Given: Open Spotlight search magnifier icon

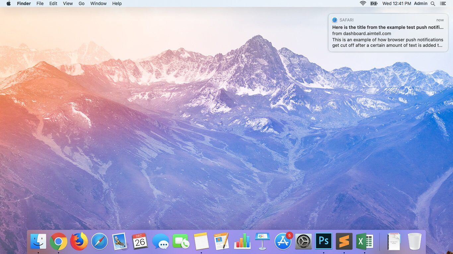Looking at the screenshot, I should pos(433,3).
